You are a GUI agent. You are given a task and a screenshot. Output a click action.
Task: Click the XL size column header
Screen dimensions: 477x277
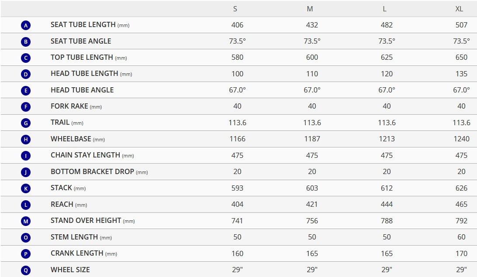459,9
